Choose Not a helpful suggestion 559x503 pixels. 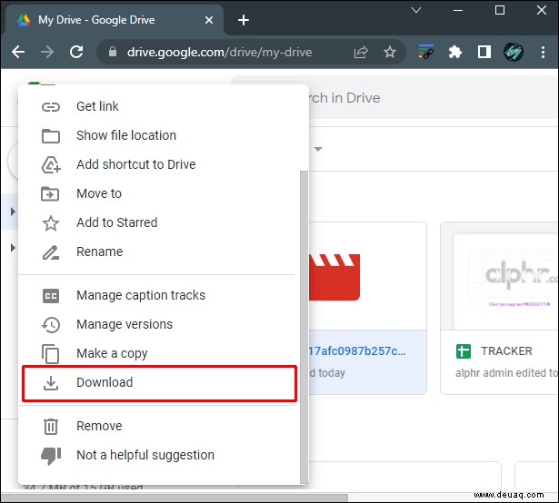[159, 455]
